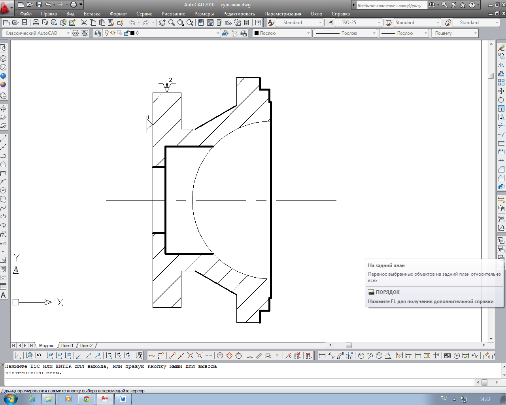Open the Layer Properties Manager

[98, 33]
